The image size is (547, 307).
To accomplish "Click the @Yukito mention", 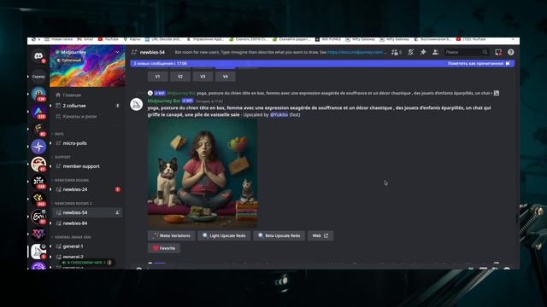I will click(279, 114).
